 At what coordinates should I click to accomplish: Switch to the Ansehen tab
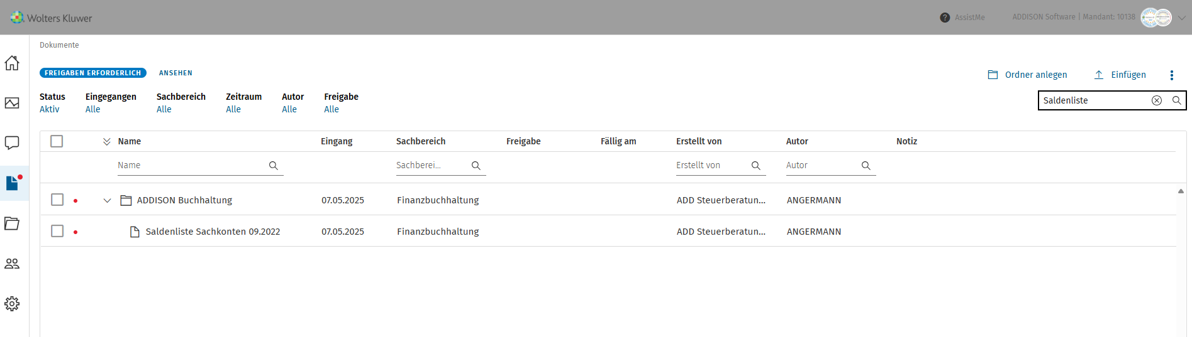click(x=175, y=73)
